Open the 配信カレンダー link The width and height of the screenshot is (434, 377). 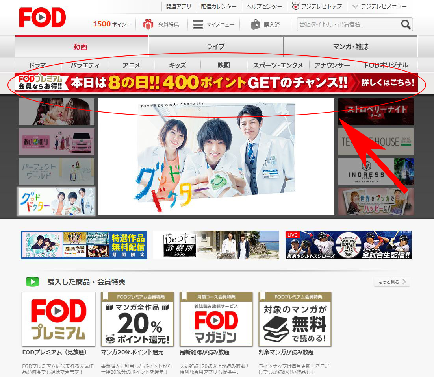click(219, 6)
